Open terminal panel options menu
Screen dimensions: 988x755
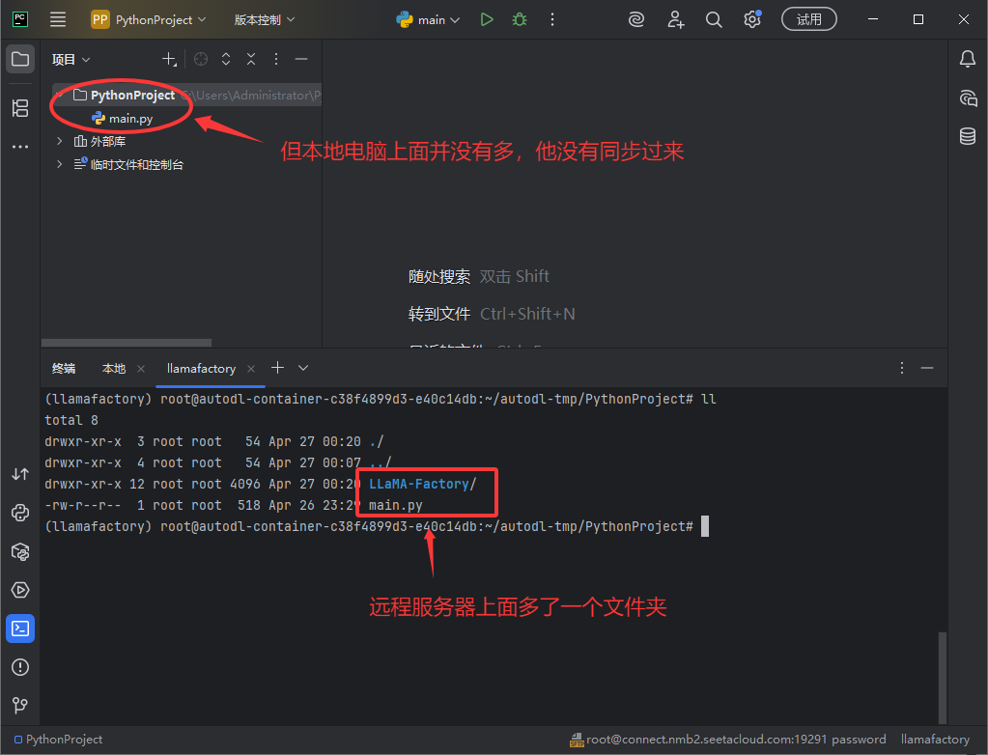(x=902, y=368)
